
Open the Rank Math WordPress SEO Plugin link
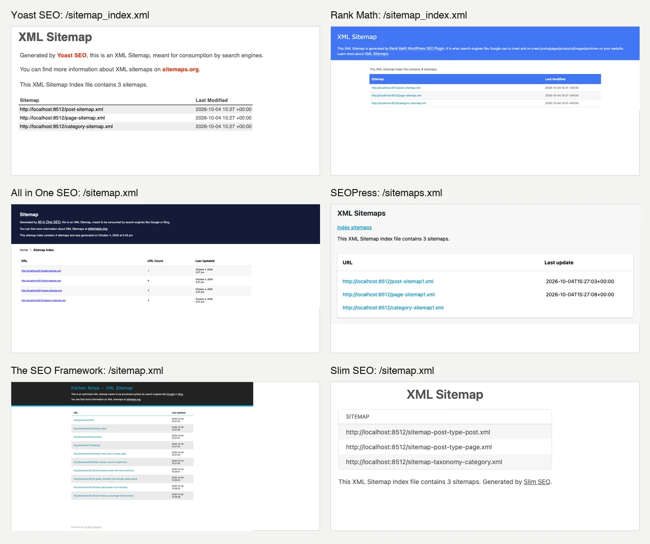coord(417,49)
